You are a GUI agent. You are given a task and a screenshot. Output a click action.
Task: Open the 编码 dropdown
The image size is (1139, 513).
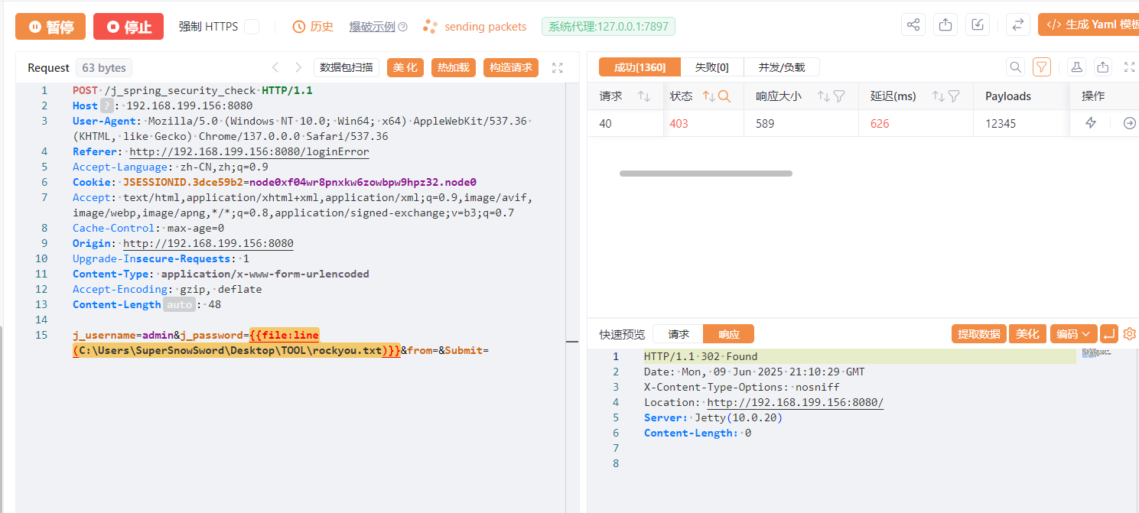[x=1074, y=334]
